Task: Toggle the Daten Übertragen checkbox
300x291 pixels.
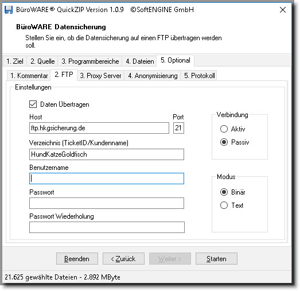Action: click(33, 104)
